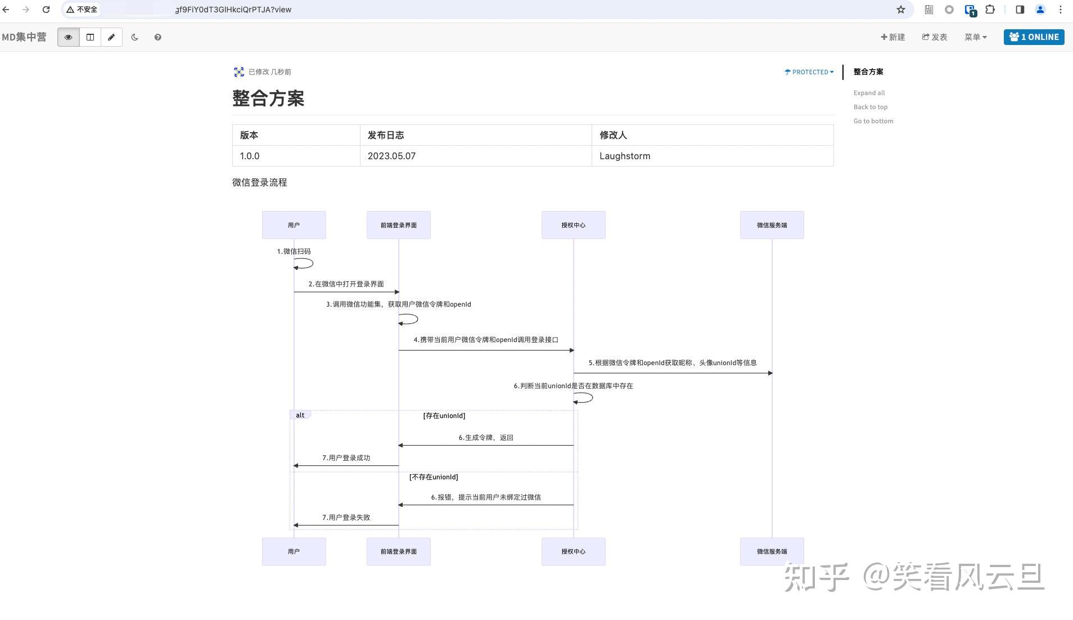Viewport: 1073px width, 620px height.
Task: Enable night mode using the moon icon
Action: tap(134, 37)
